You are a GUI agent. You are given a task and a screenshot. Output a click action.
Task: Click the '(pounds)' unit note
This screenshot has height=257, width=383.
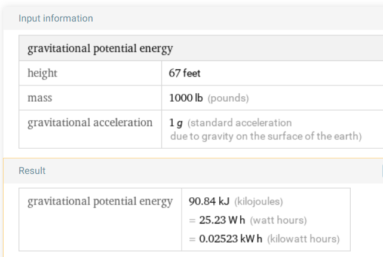(228, 98)
